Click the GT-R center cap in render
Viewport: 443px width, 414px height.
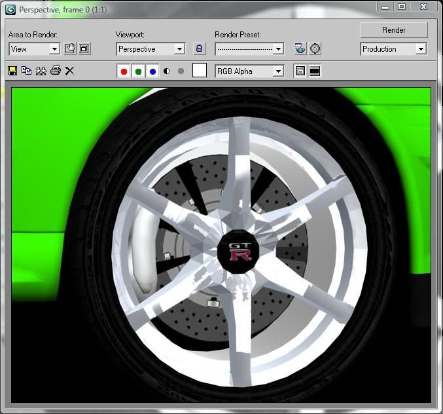(x=239, y=252)
